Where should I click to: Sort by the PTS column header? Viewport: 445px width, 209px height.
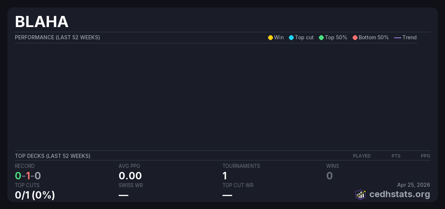396,156
